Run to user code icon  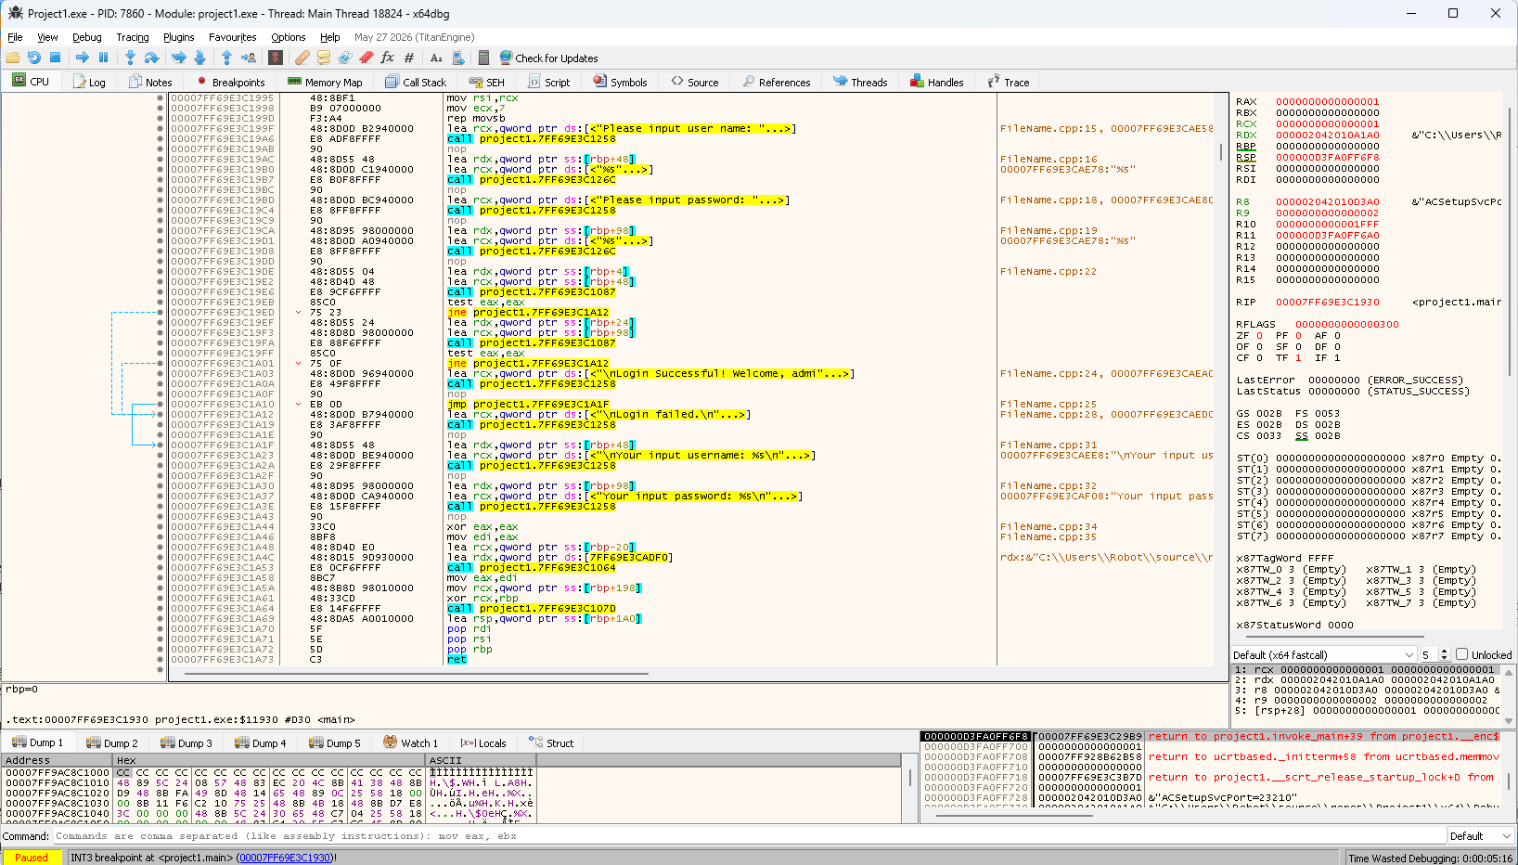[x=248, y=58]
